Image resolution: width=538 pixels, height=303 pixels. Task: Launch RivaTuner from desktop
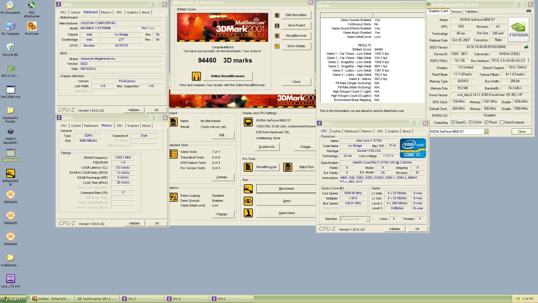coord(32,29)
